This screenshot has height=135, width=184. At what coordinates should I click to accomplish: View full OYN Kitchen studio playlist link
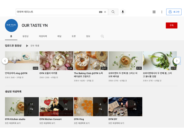13,123
